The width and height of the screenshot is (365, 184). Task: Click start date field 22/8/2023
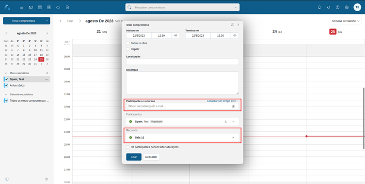coord(139,36)
